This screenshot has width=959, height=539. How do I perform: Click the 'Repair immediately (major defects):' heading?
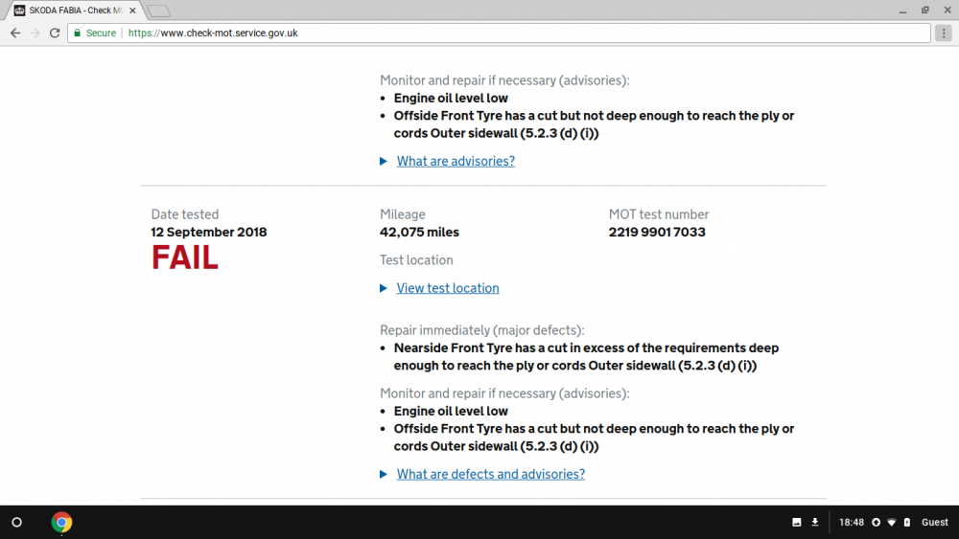482,330
